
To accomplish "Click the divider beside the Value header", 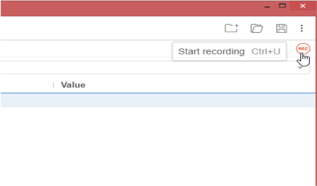I will coord(53,85).
